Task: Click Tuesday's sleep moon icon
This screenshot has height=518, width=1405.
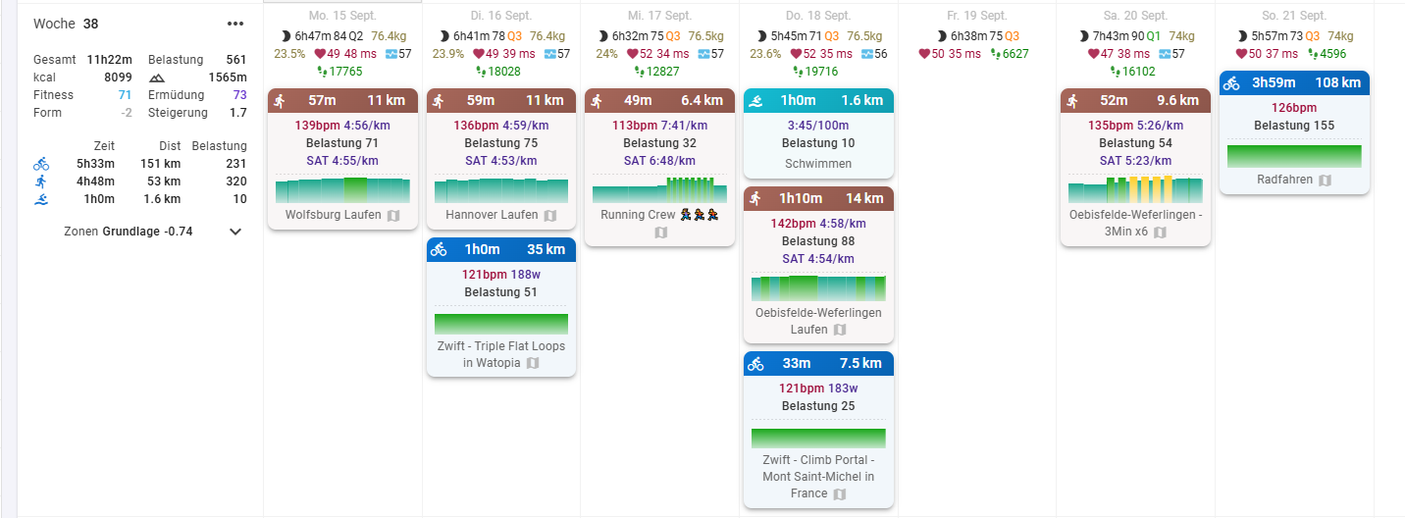Action: coord(443,35)
